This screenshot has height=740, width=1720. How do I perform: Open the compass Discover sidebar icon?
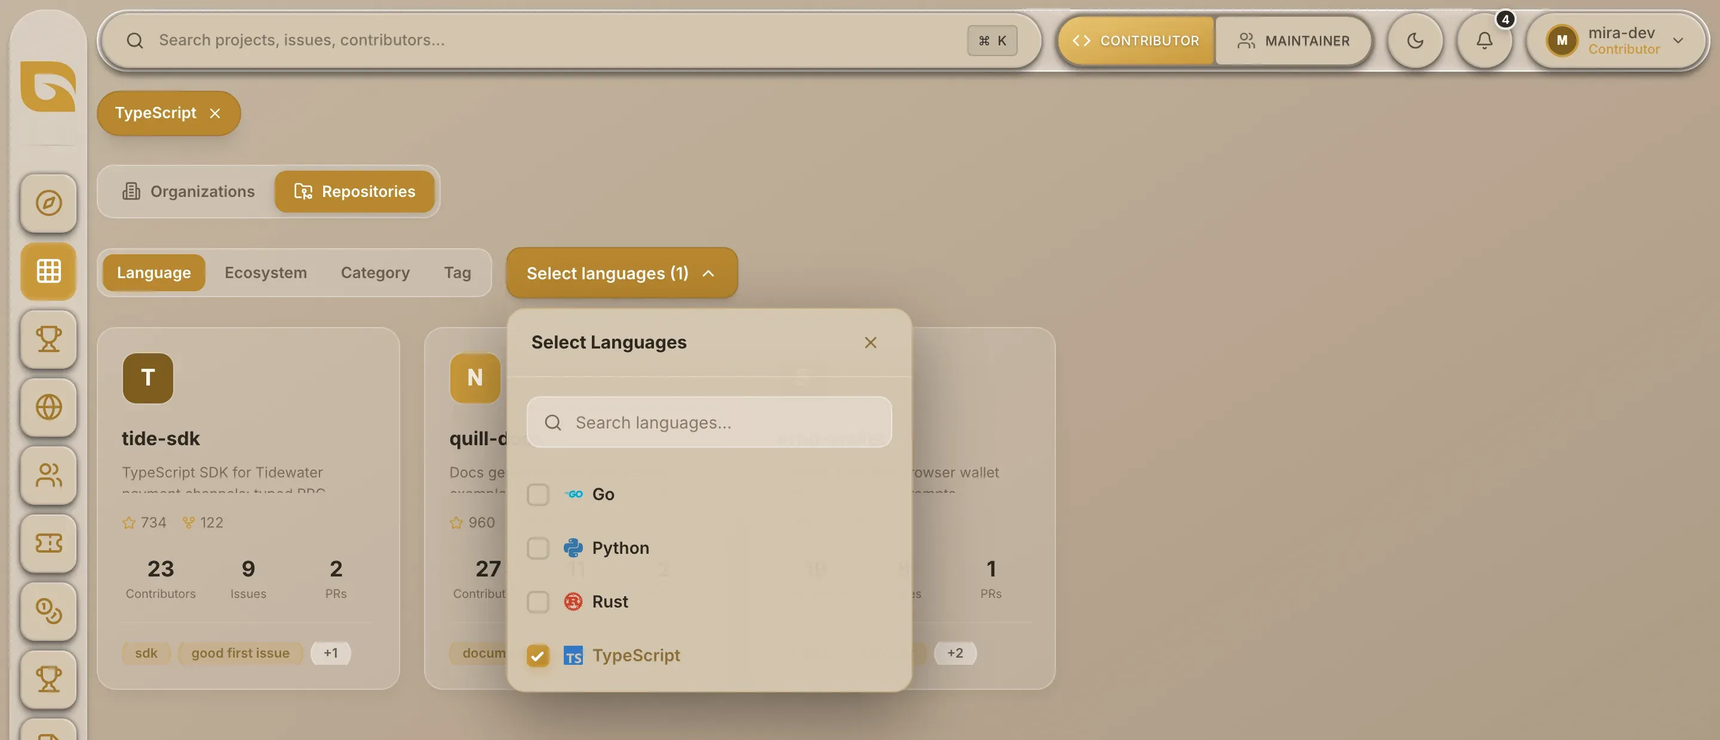coord(49,203)
